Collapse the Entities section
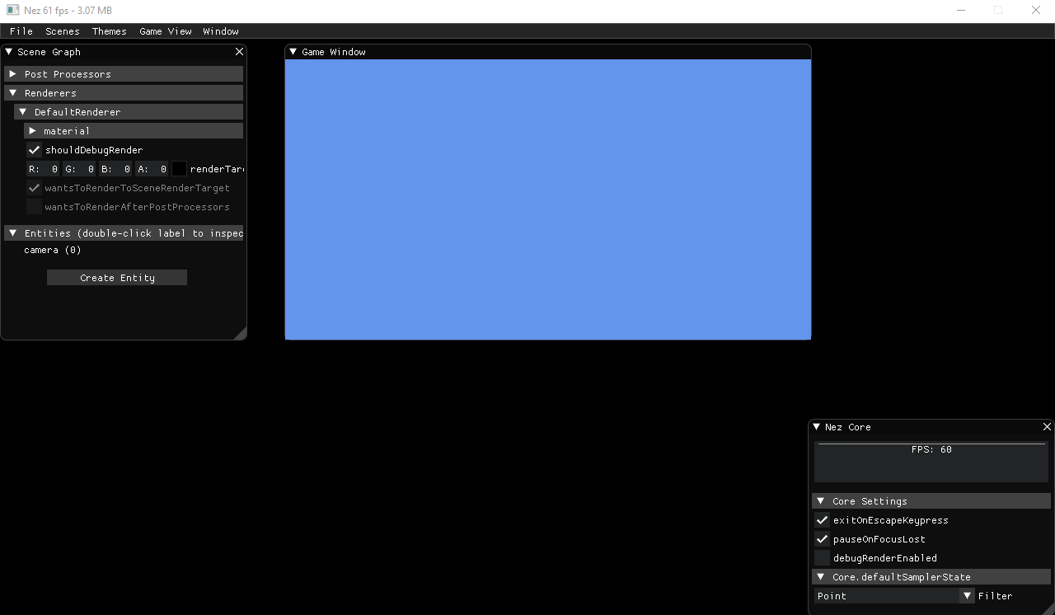Screen dimensions: 1055x615 pyautogui.click(x=12, y=233)
